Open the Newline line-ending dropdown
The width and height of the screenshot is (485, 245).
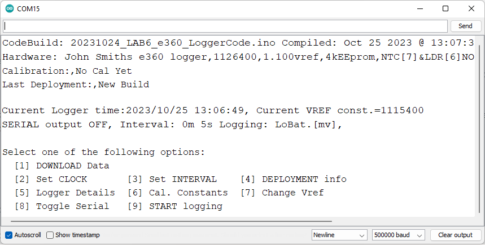(339, 235)
